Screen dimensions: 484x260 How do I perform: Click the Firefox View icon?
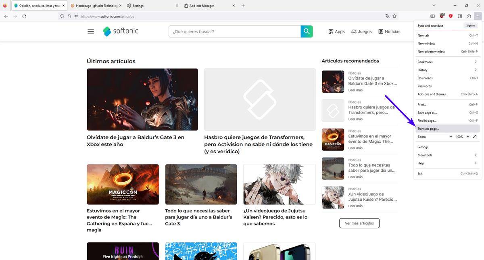point(5,6)
